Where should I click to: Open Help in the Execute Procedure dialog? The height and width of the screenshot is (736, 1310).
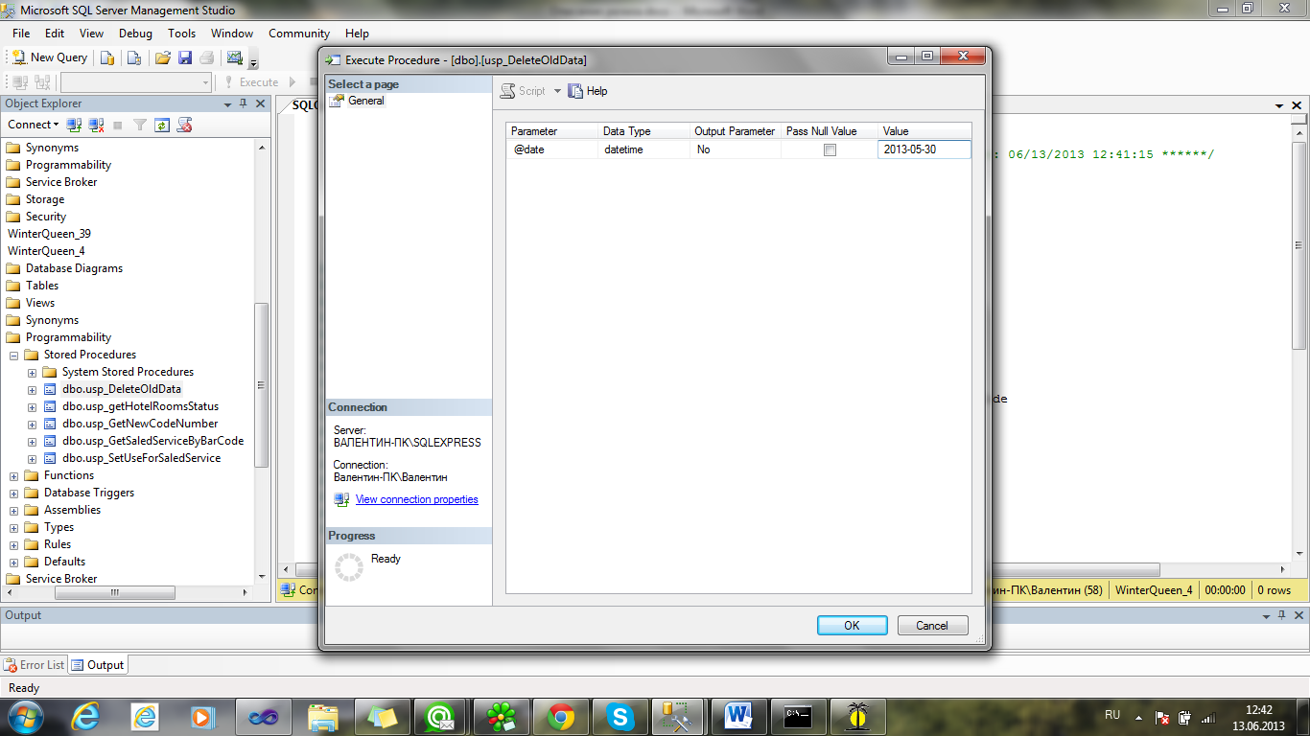pyautogui.click(x=588, y=91)
